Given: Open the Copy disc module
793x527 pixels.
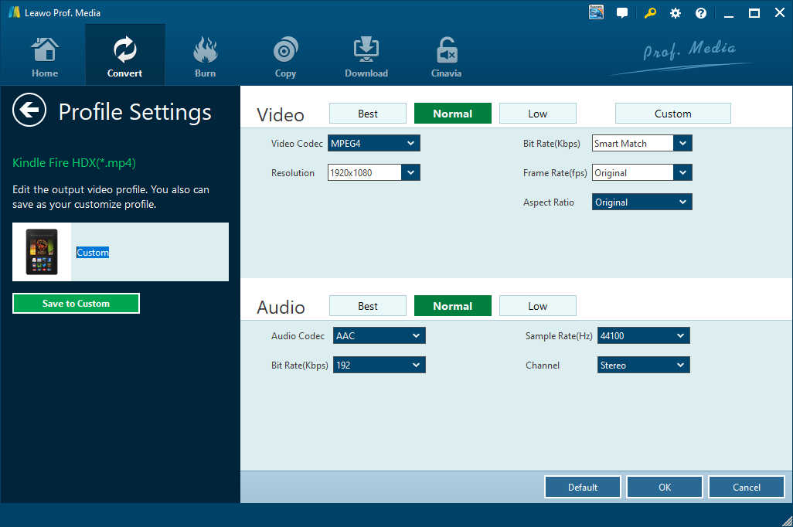Looking at the screenshot, I should coord(285,56).
